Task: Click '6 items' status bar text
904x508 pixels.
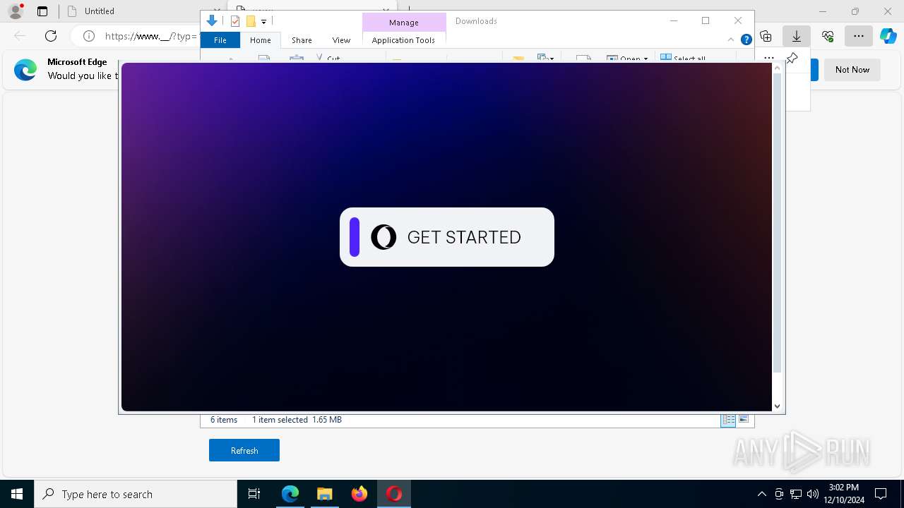Action: [x=224, y=420]
